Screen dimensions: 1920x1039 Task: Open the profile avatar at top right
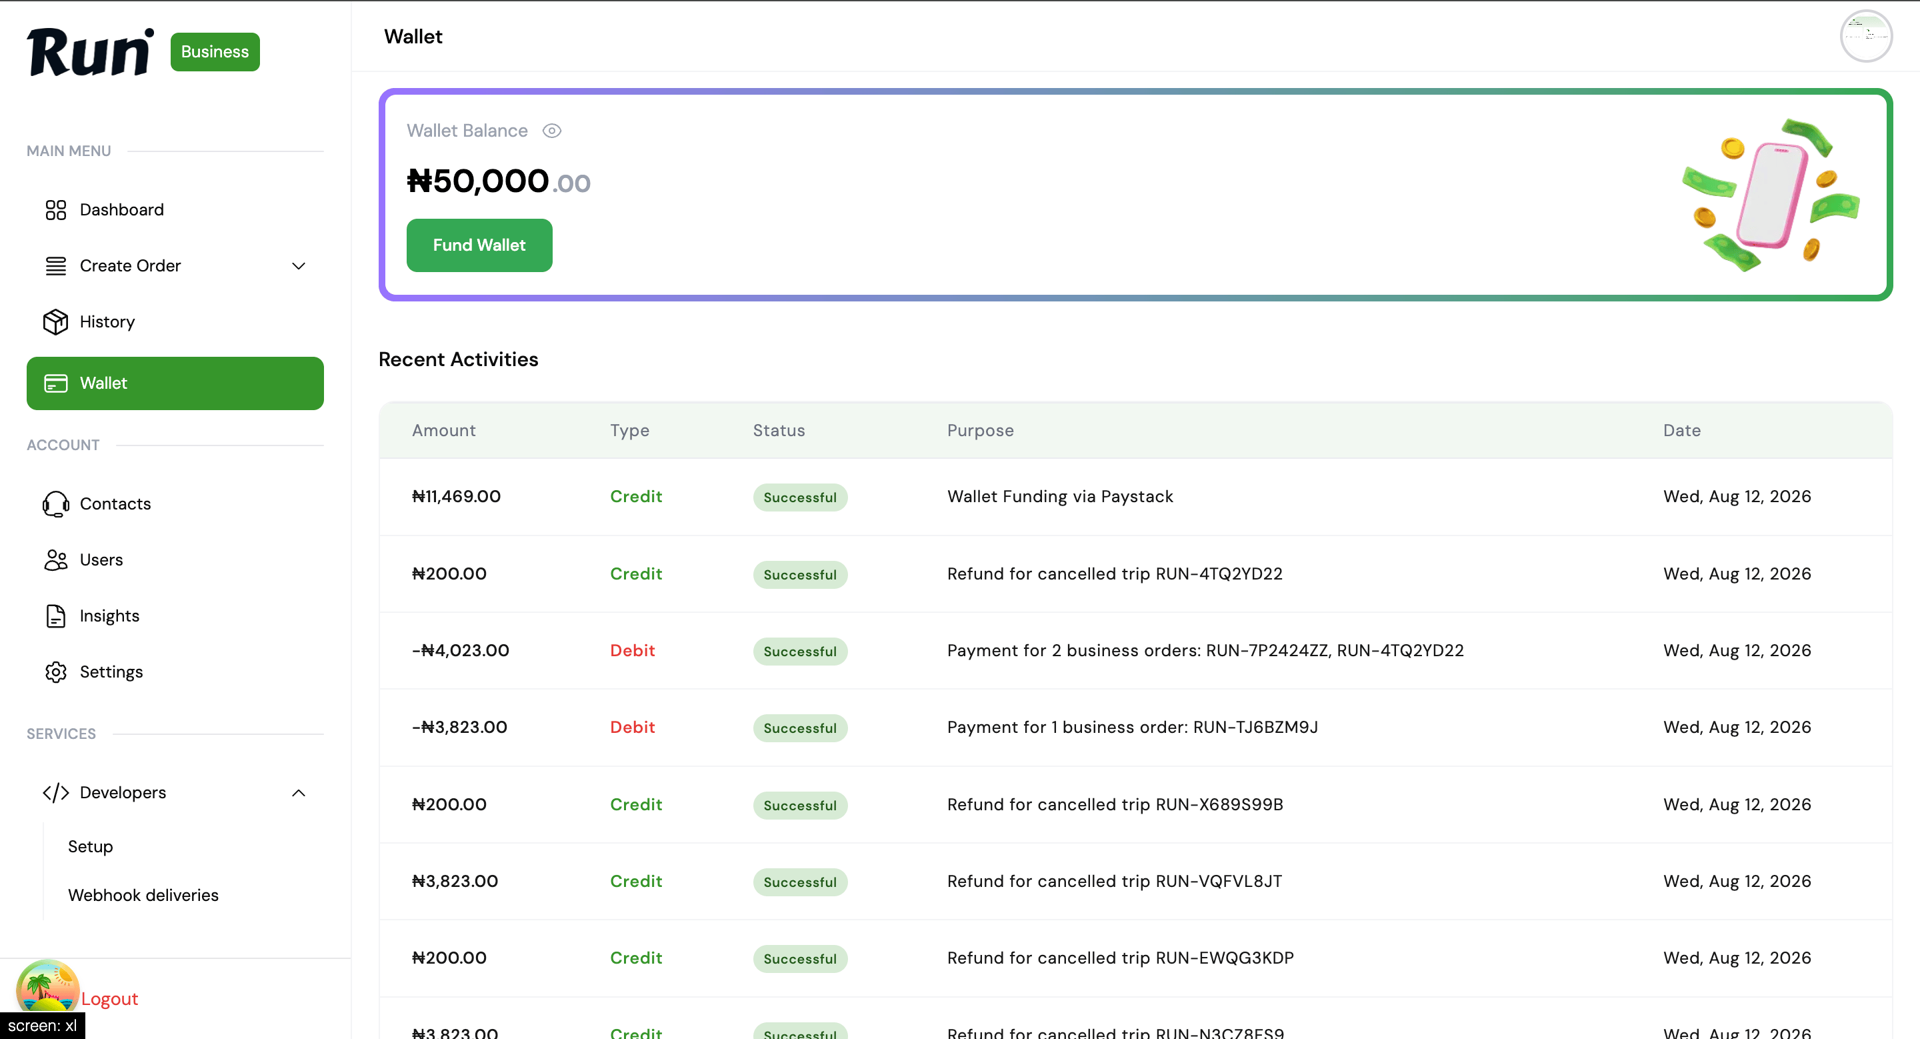click(x=1865, y=36)
